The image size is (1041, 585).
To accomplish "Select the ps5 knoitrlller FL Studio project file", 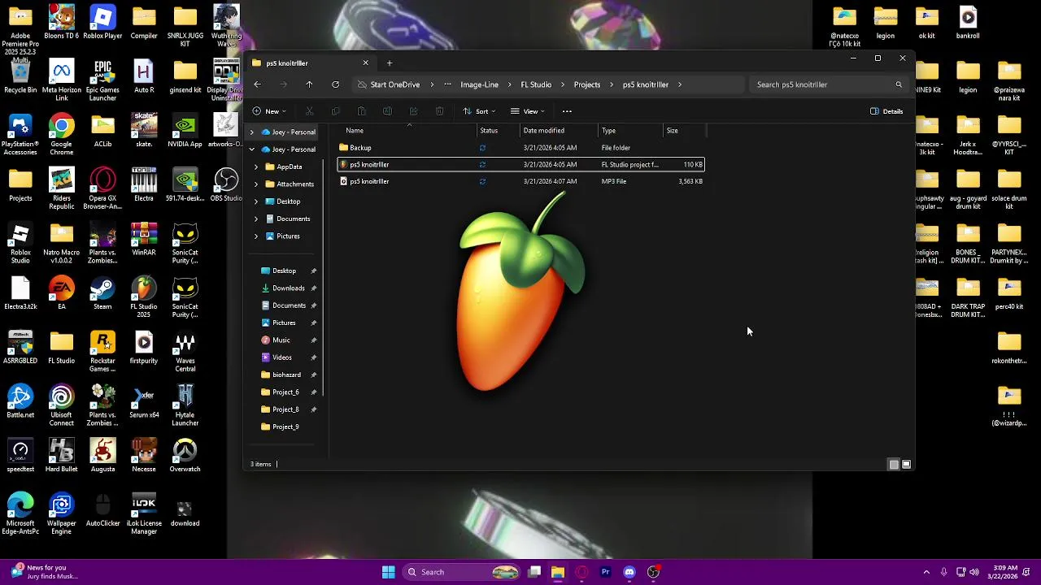I will (x=520, y=165).
